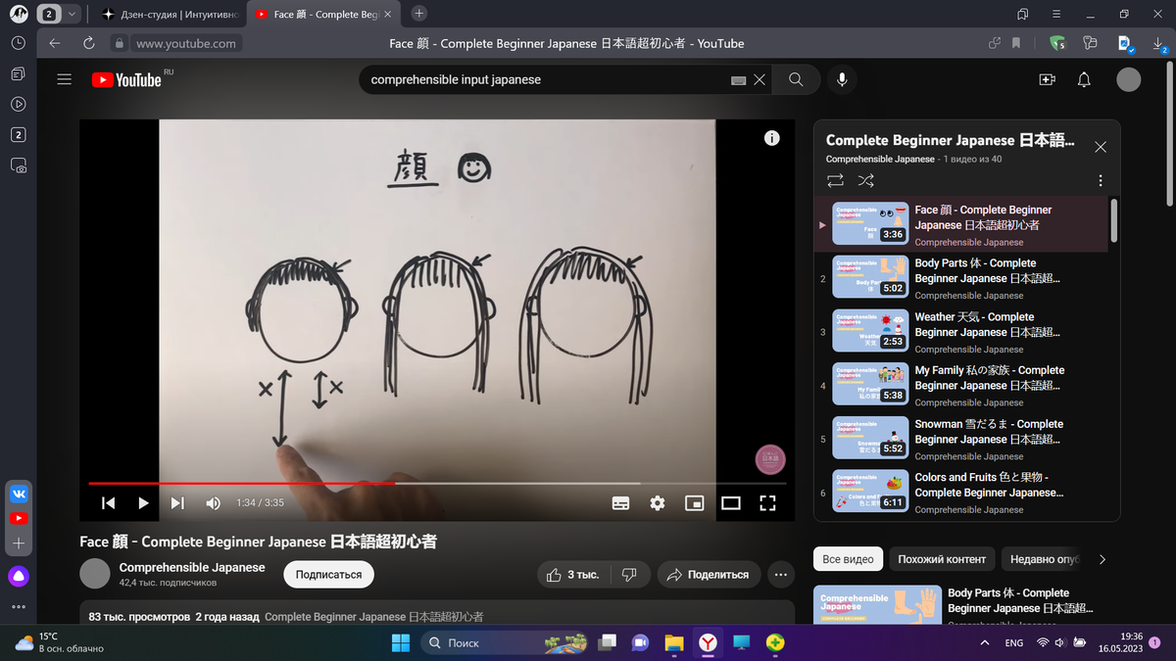Open the account avatar menu
The height and width of the screenshot is (661, 1176).
(x=1129, y=80)
